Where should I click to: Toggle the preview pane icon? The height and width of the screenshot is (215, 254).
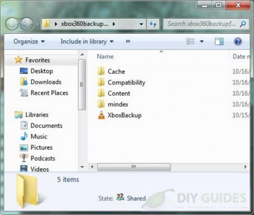tap(219, 41)
